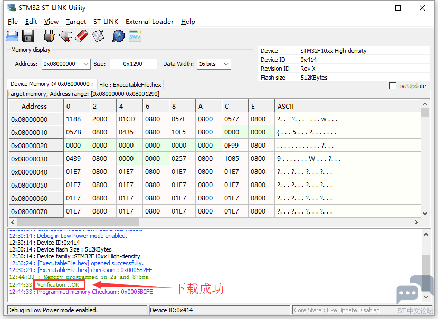Click memory cell value 0F99
Image resolution: width=438 pixels, height=319 pixels.
point(235,146)
